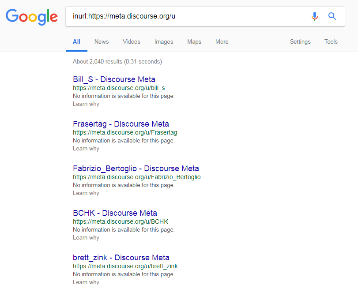This screenshot has height=285, width=358.
Task: Open the brett_zink - Discourse Meta result
Action: 121,257
